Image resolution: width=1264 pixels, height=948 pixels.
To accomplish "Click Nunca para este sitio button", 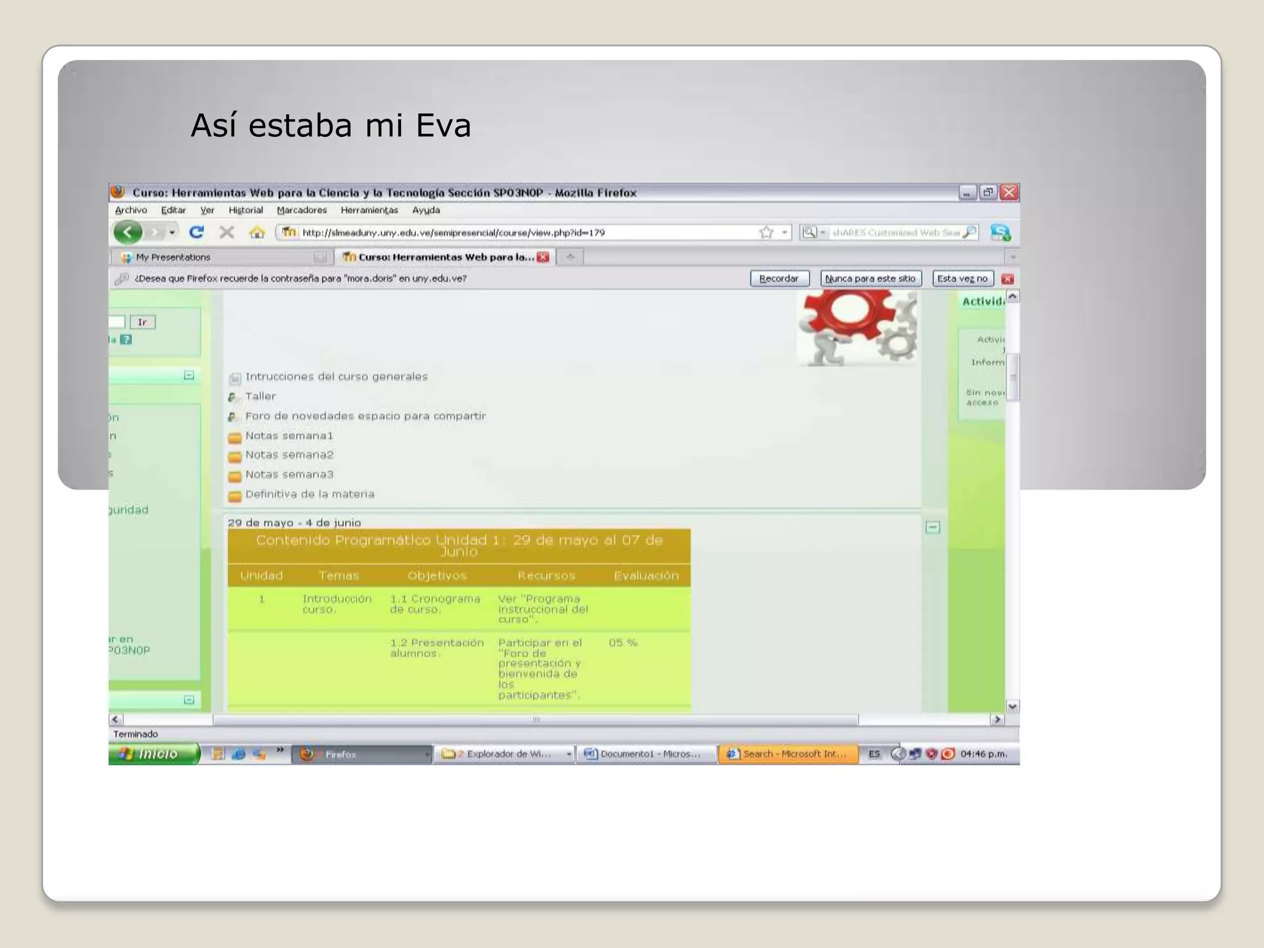I will 870,278.
